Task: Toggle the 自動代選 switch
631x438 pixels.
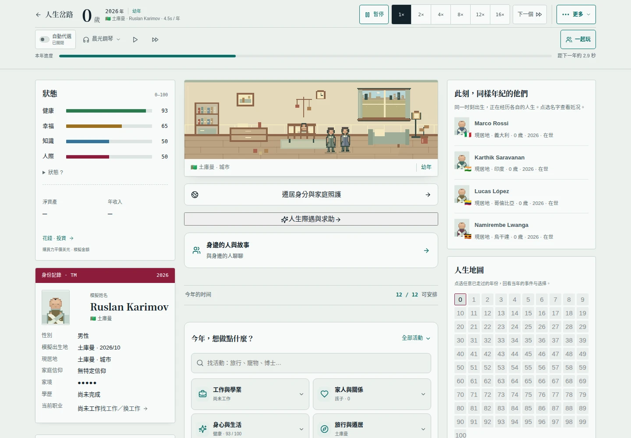Action: 44,39
